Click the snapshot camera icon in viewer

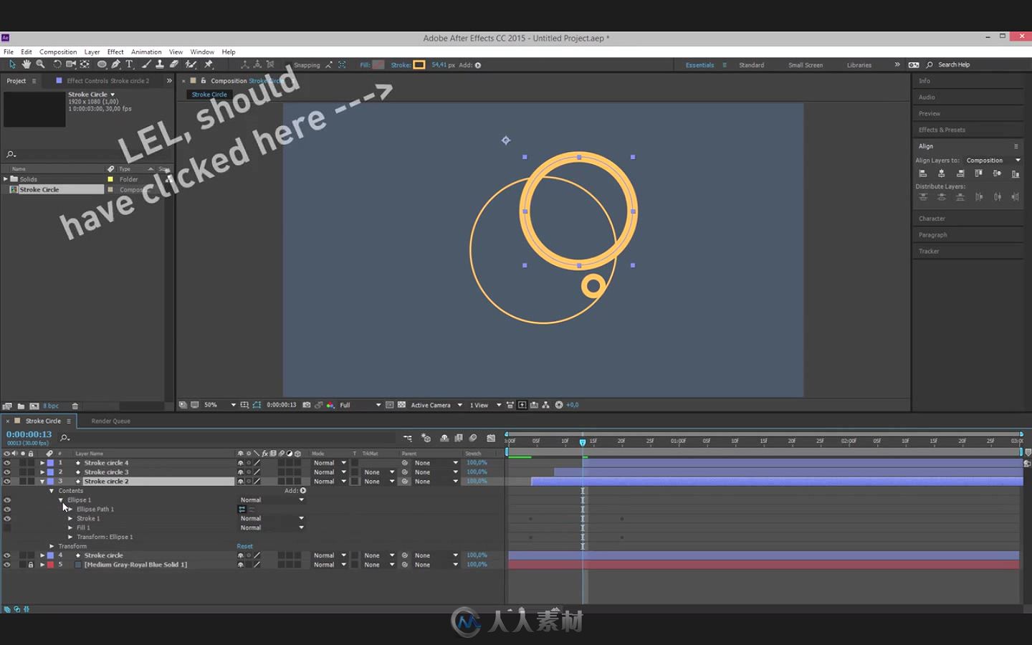tap(307, 405)
